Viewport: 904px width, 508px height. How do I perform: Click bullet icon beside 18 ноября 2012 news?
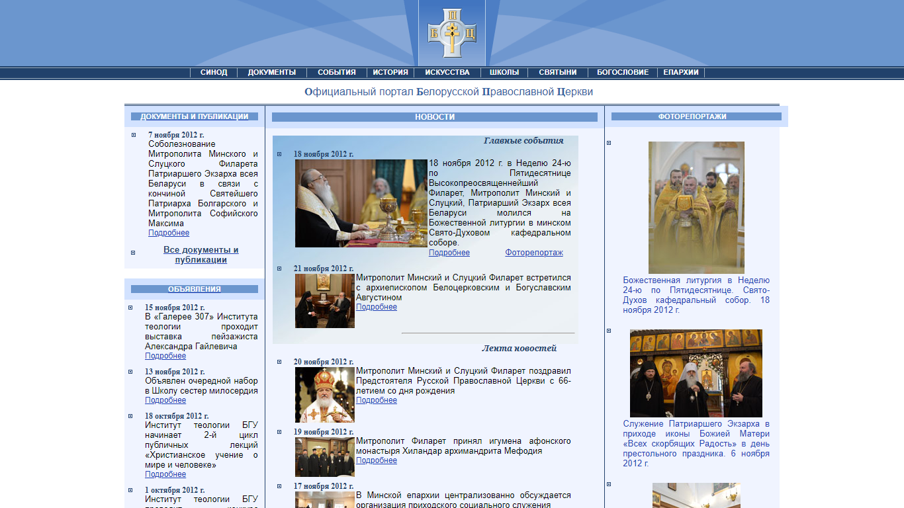point(279,154)
